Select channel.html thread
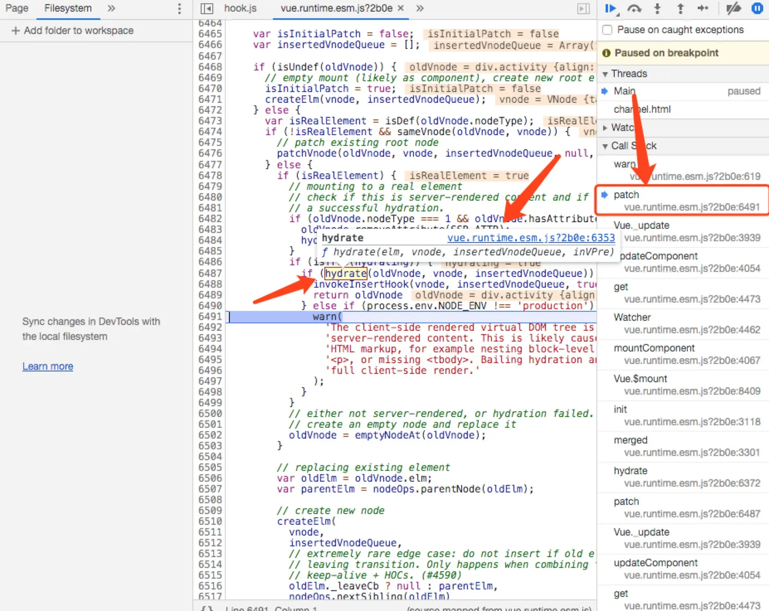The image size is (769, 611). (x=683, y=109)
